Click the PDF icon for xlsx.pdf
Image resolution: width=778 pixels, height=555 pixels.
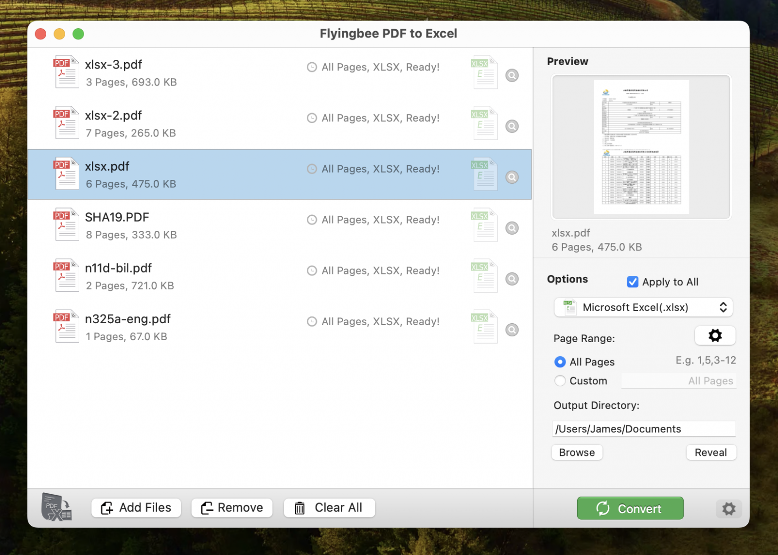point(66,174)
